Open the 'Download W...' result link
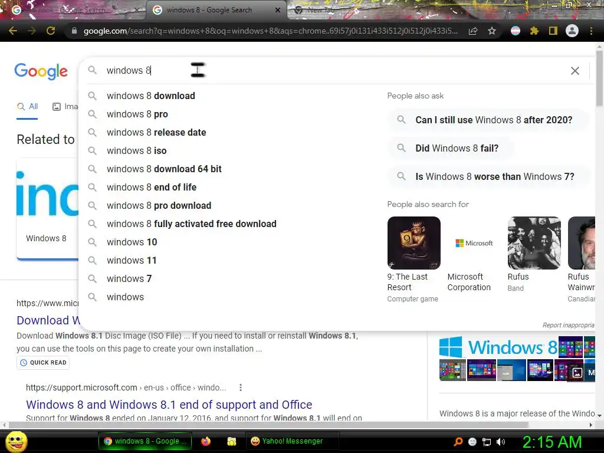The height and width of the screenshot is (453, 604). click(x=48, y=320)
